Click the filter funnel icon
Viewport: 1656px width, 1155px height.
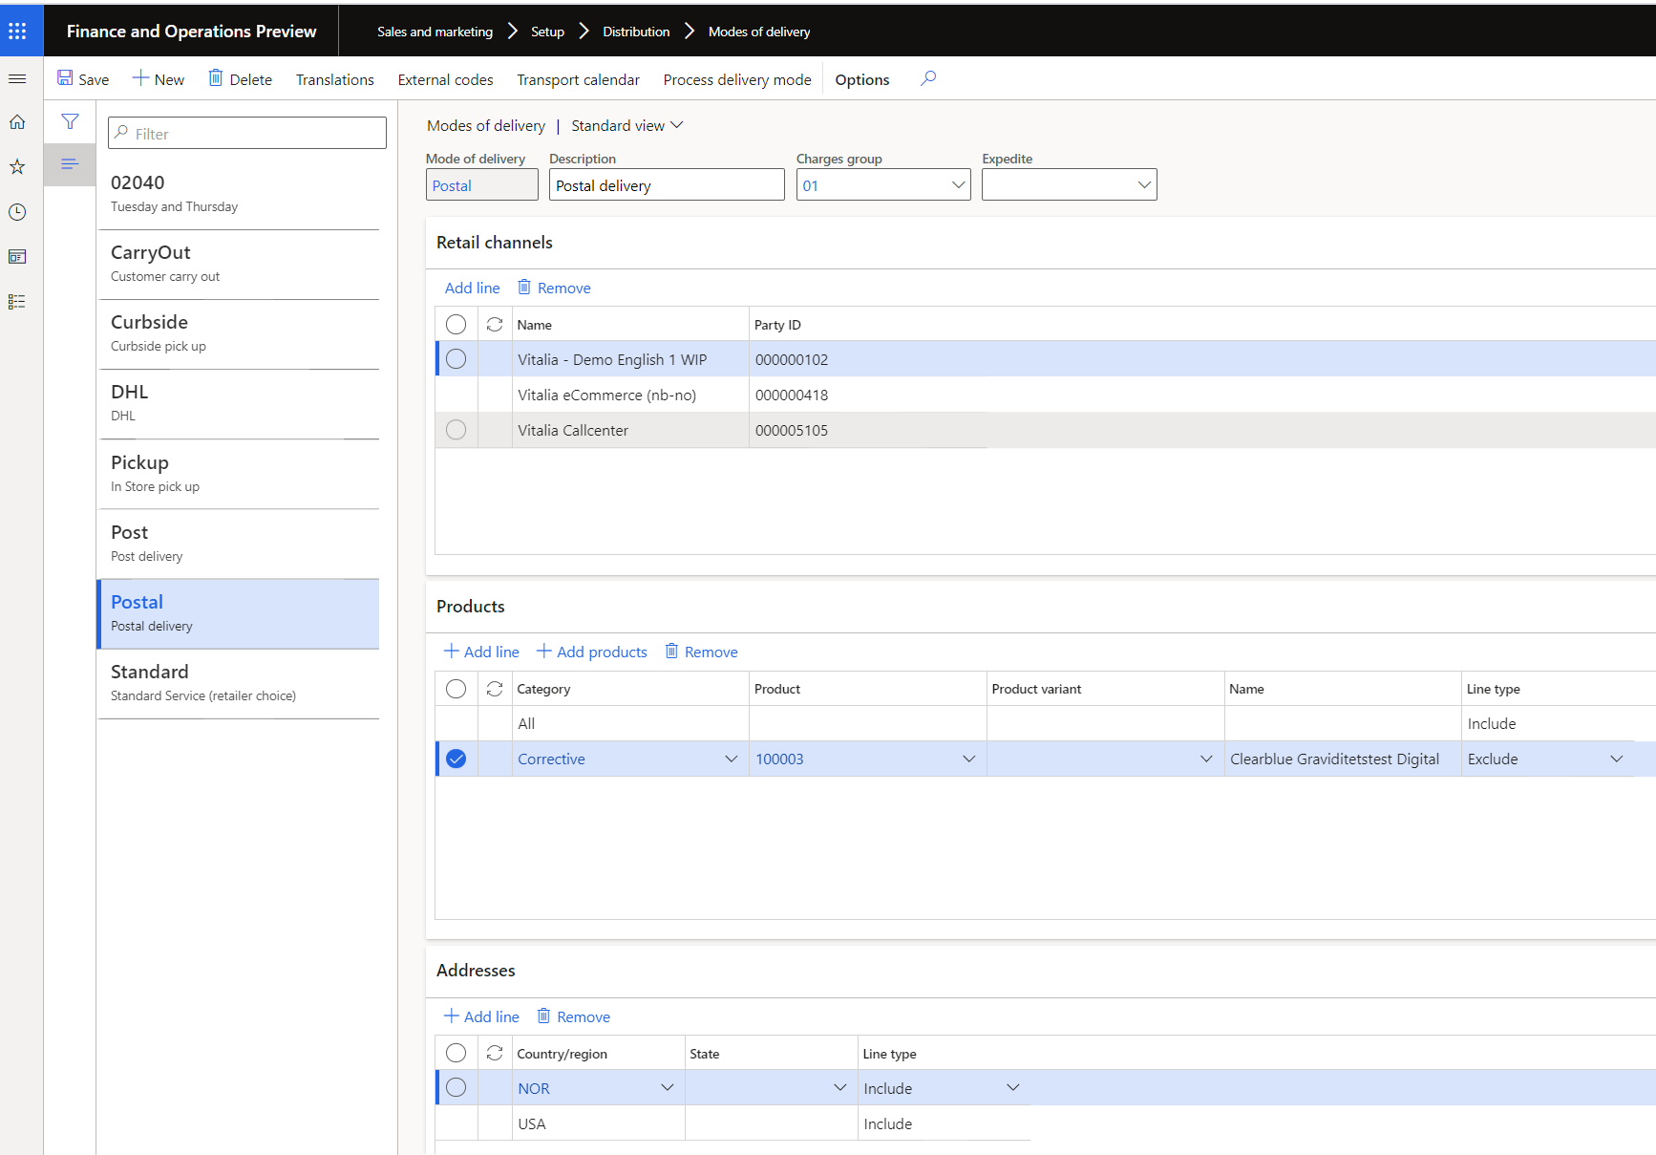coord(70,121)
